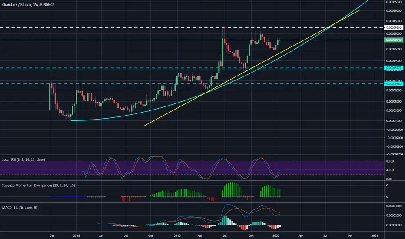The image size is (405, 239).
Task: Click the 0.00 Stoch RSI scale value
Action: click(x=389, y=179)
